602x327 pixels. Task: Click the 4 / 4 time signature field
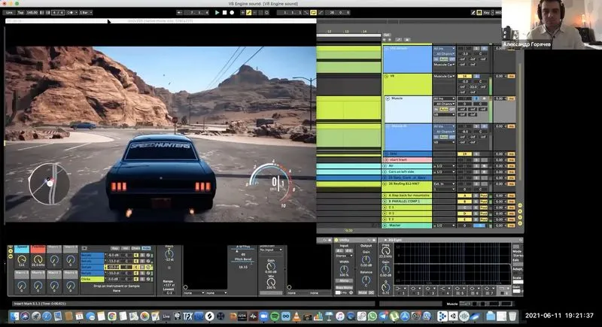coord(58,13)
